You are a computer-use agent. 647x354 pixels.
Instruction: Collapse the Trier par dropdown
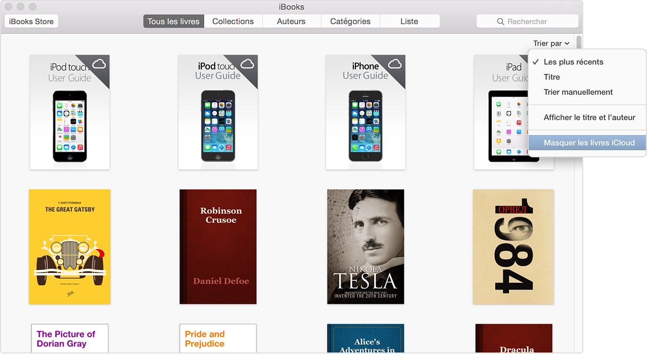[x=551, y=43]
